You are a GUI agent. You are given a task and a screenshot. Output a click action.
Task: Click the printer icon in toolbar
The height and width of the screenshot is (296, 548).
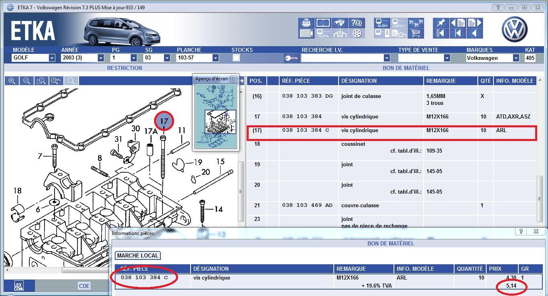[x=306, y=22]
